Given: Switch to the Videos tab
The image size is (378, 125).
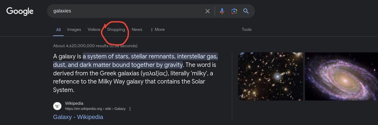Looking at the screenshot, I should coord(94,29).
